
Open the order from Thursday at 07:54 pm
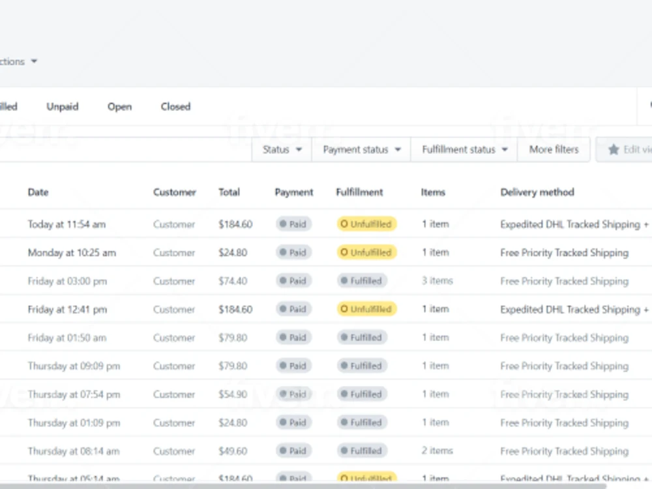pos(326,394)
